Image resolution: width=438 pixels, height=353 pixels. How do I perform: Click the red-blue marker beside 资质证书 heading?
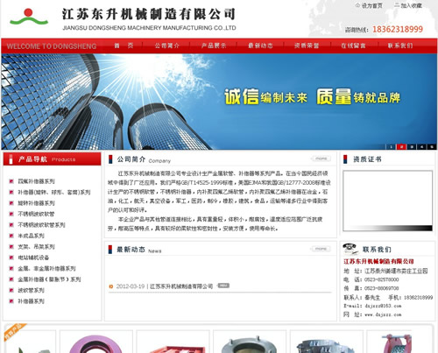point(345,159)
